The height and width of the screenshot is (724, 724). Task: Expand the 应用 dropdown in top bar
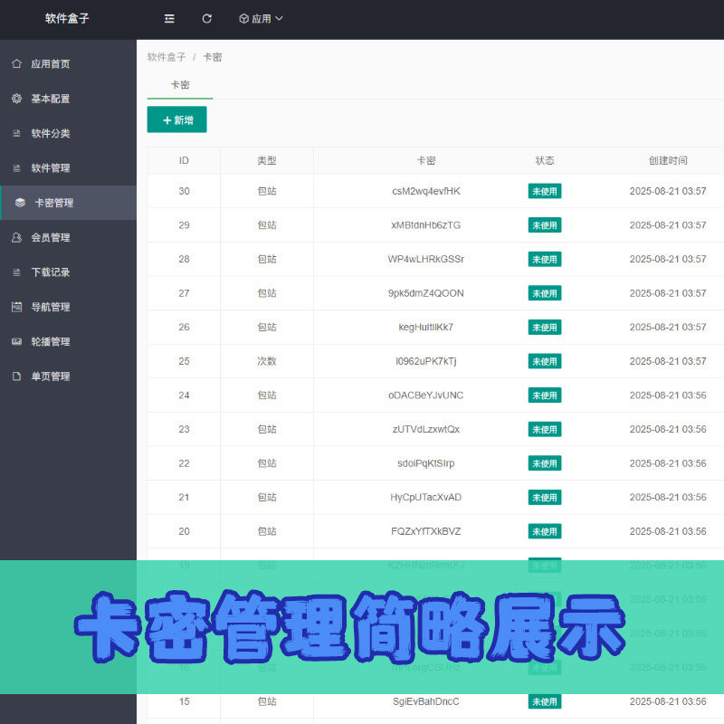[260, 19]
